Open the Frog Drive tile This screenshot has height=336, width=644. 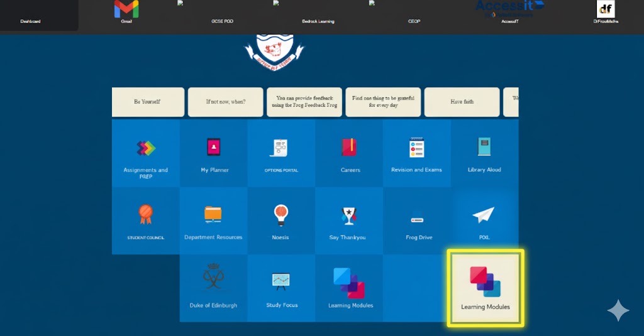point(417,220)
